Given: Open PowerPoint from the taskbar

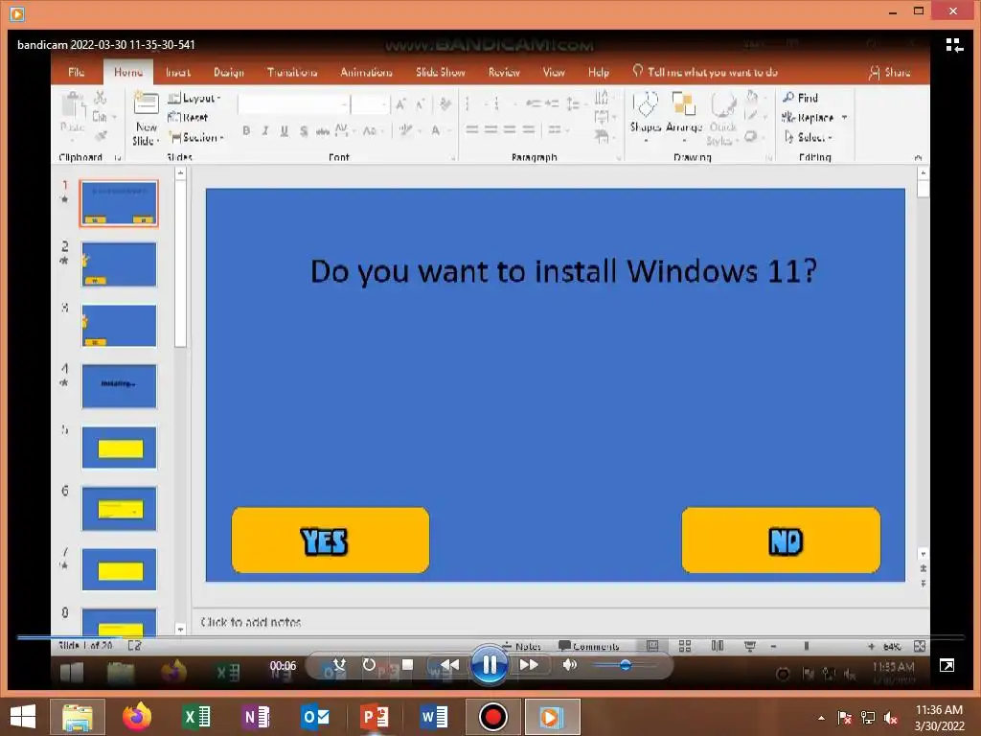Looking at the screenshot, I should coord(375,717).
